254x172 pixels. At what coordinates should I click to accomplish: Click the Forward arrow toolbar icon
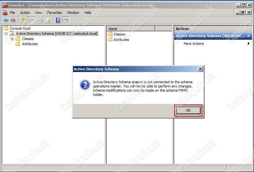point(13,21)
